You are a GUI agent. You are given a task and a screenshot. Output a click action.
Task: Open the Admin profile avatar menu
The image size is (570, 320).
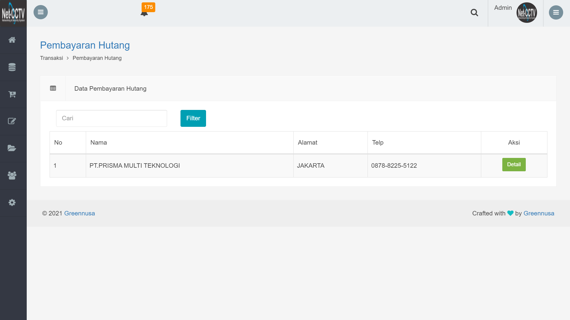point(526,12)
